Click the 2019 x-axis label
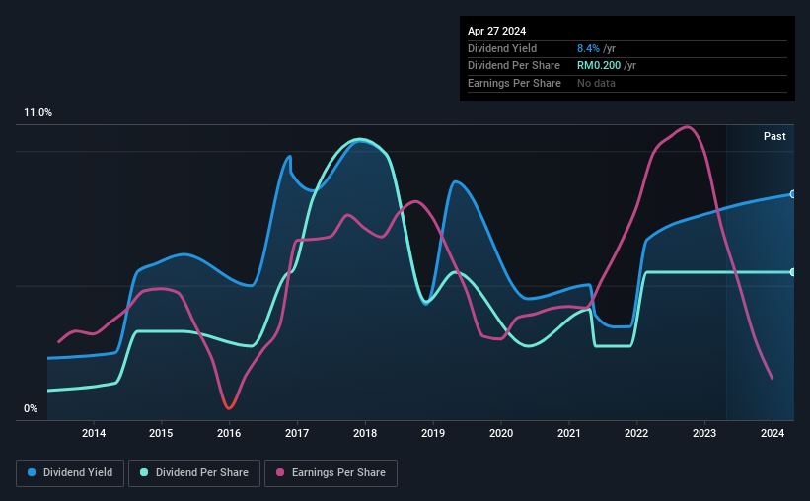 point(433,433)
